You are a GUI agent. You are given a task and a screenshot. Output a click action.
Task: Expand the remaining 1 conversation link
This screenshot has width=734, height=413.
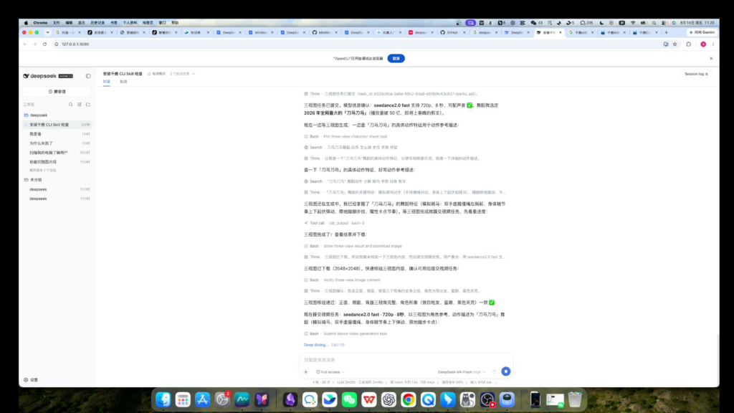42,171
